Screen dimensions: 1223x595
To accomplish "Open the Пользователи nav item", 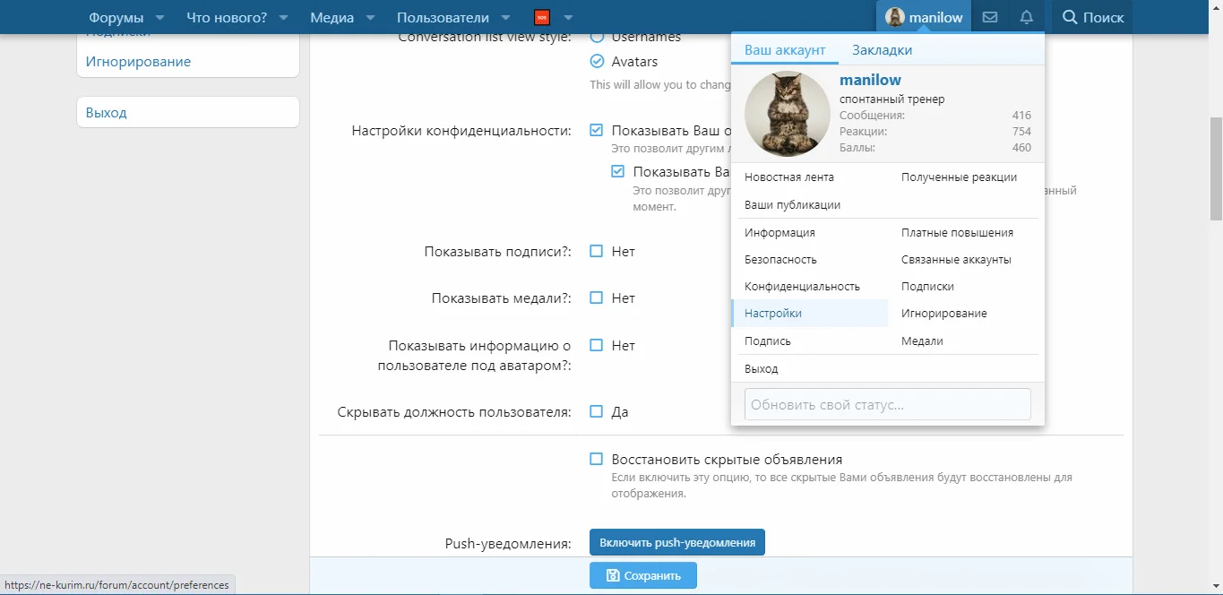I will point(443,17).
